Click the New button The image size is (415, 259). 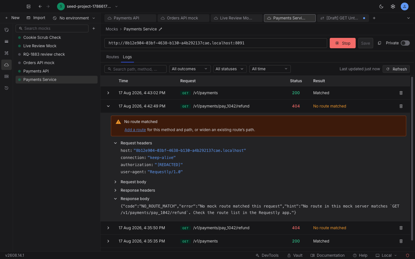pos(12,18)
